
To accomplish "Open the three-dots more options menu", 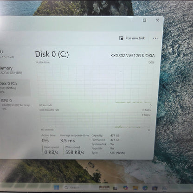I will [155, 38].
